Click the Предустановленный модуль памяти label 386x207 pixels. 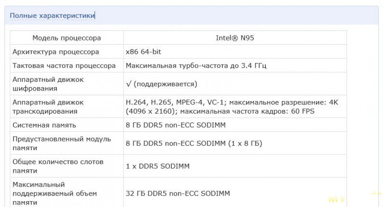62,143
